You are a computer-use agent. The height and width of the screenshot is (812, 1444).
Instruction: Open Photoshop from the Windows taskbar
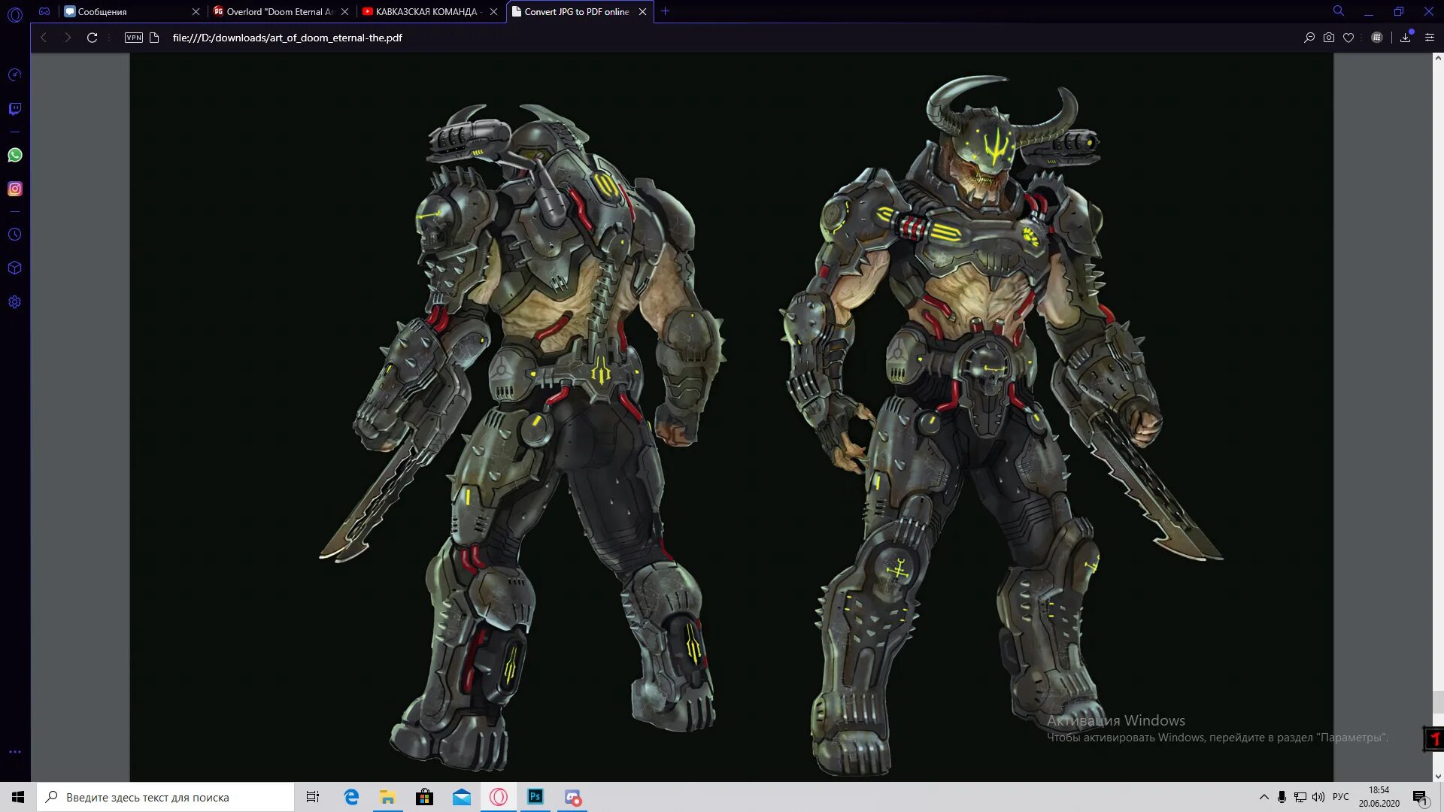coord(535,797)
